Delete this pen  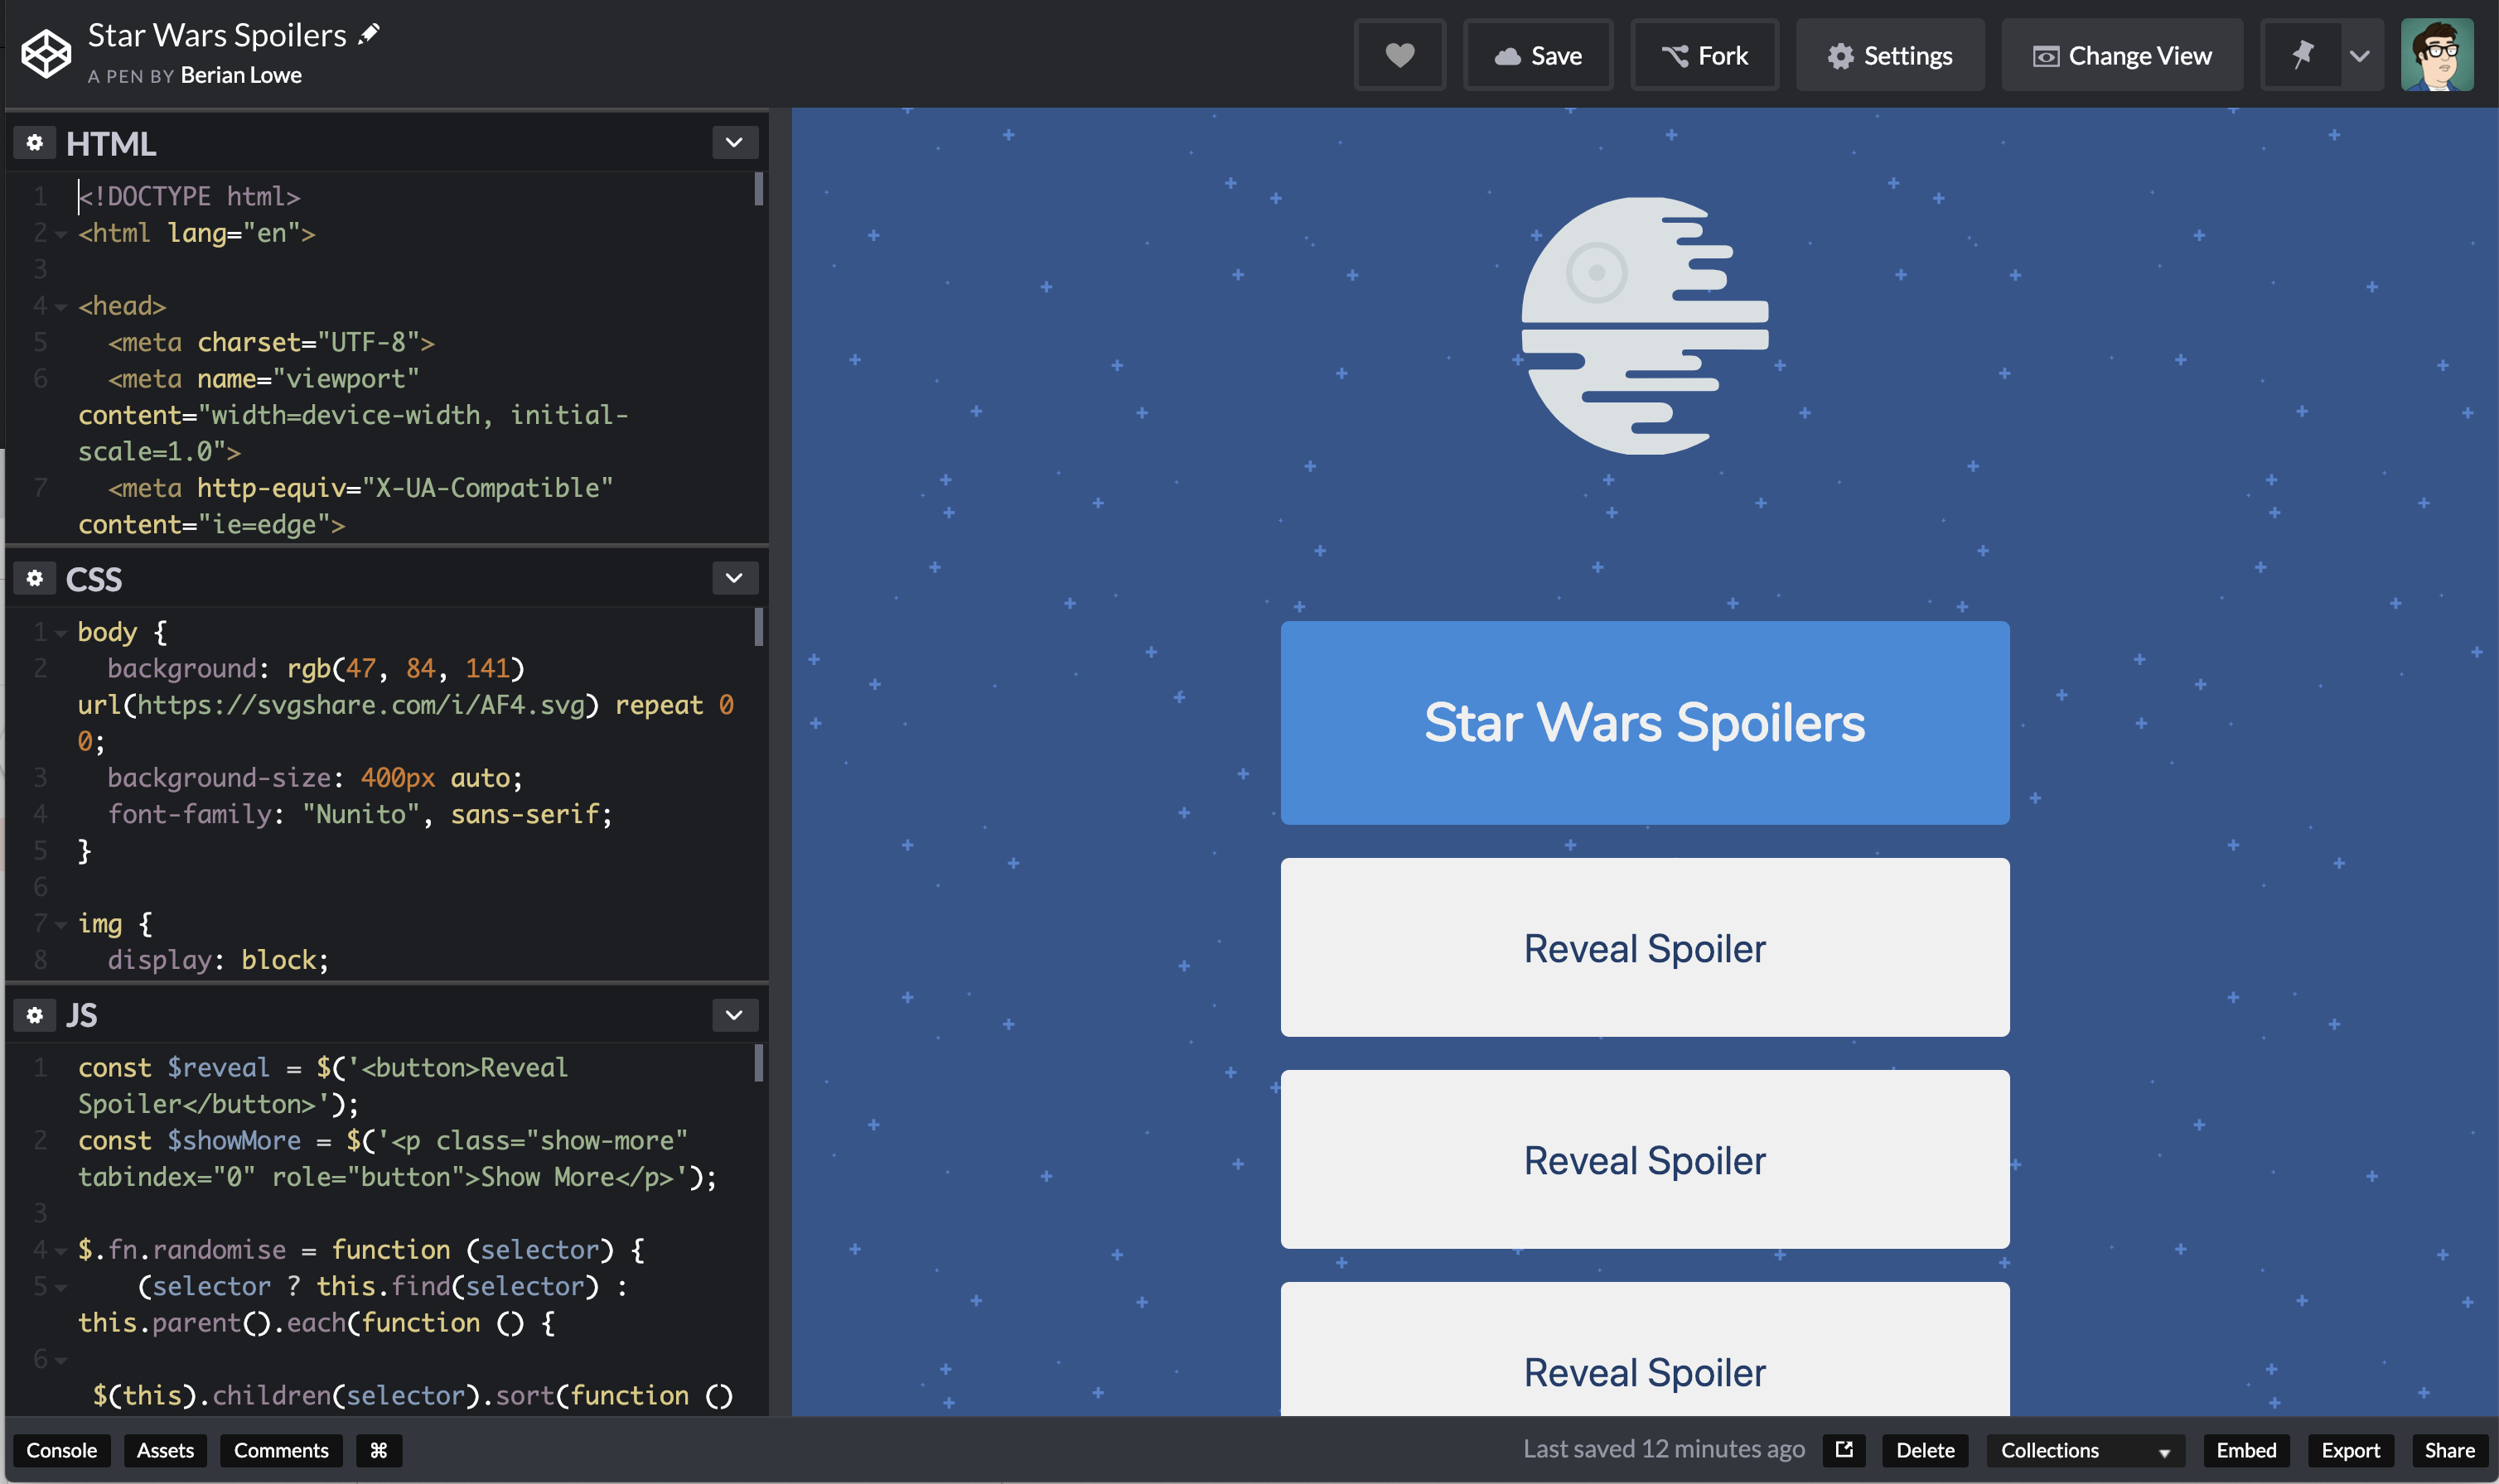click(x=1925, y=1450)
